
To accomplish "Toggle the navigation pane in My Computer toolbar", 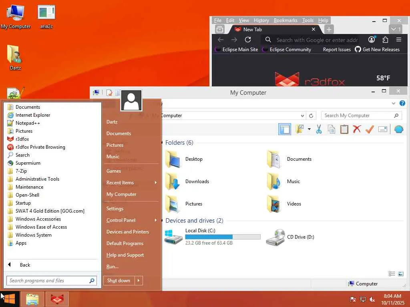I will 285,129.
